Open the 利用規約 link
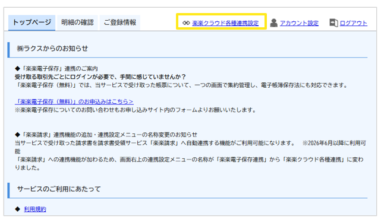The height and width of the screenshot is (223, 381). pos(35,209)
